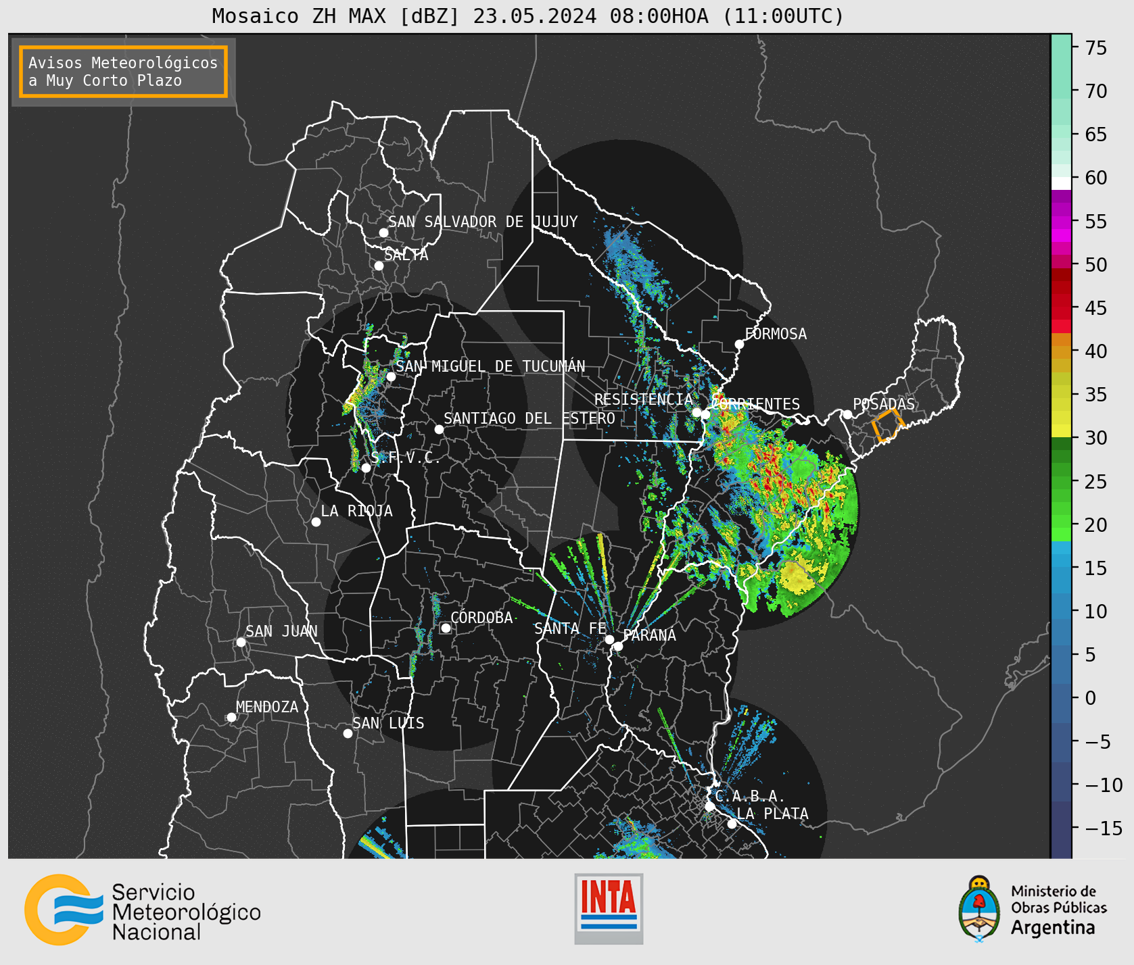Click the Posadas city dot

[847, 414]
